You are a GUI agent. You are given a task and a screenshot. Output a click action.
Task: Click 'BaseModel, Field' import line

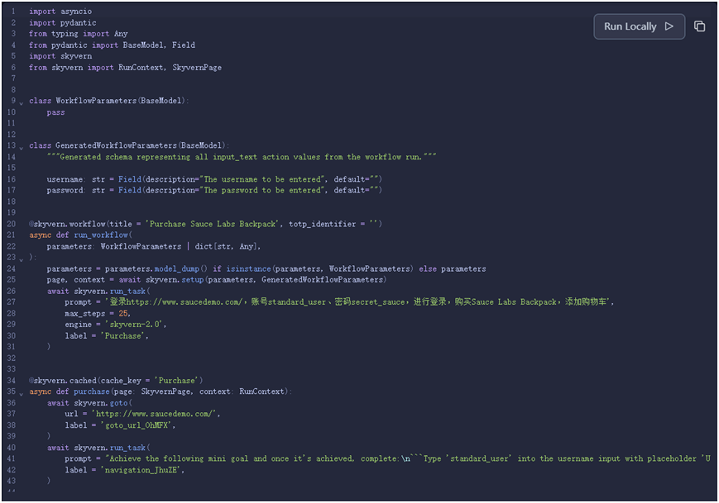point(112,45)
